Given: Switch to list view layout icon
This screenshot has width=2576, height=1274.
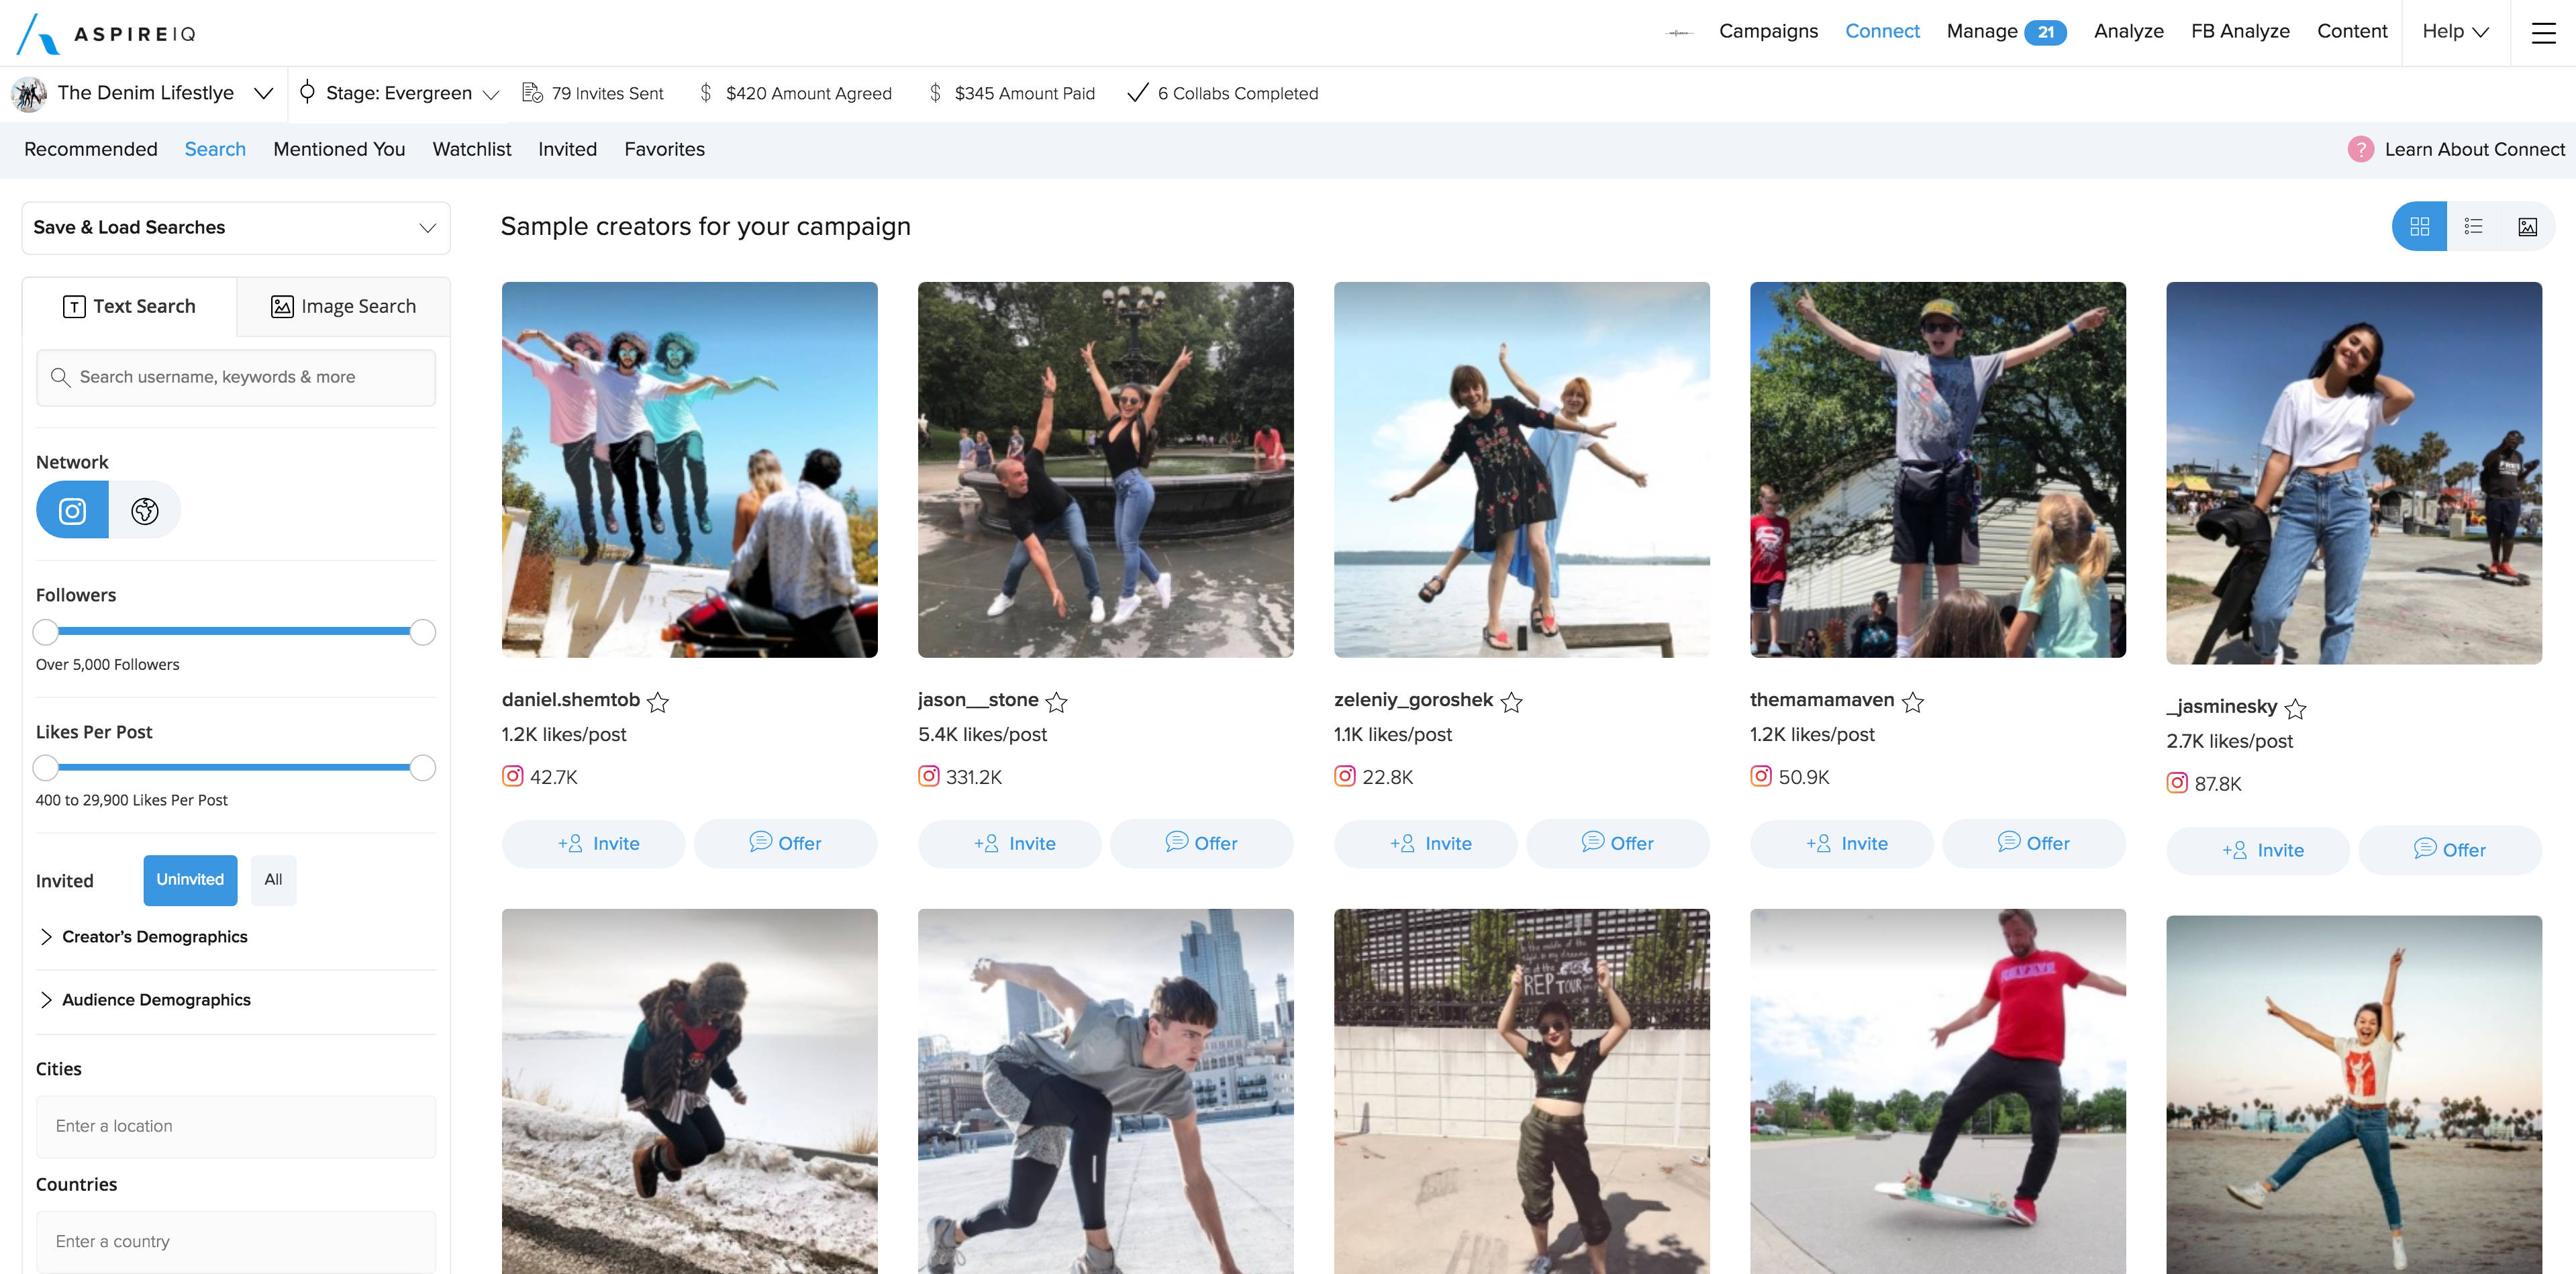Looking at the screenshot, I should click(x=2473, y=227).
